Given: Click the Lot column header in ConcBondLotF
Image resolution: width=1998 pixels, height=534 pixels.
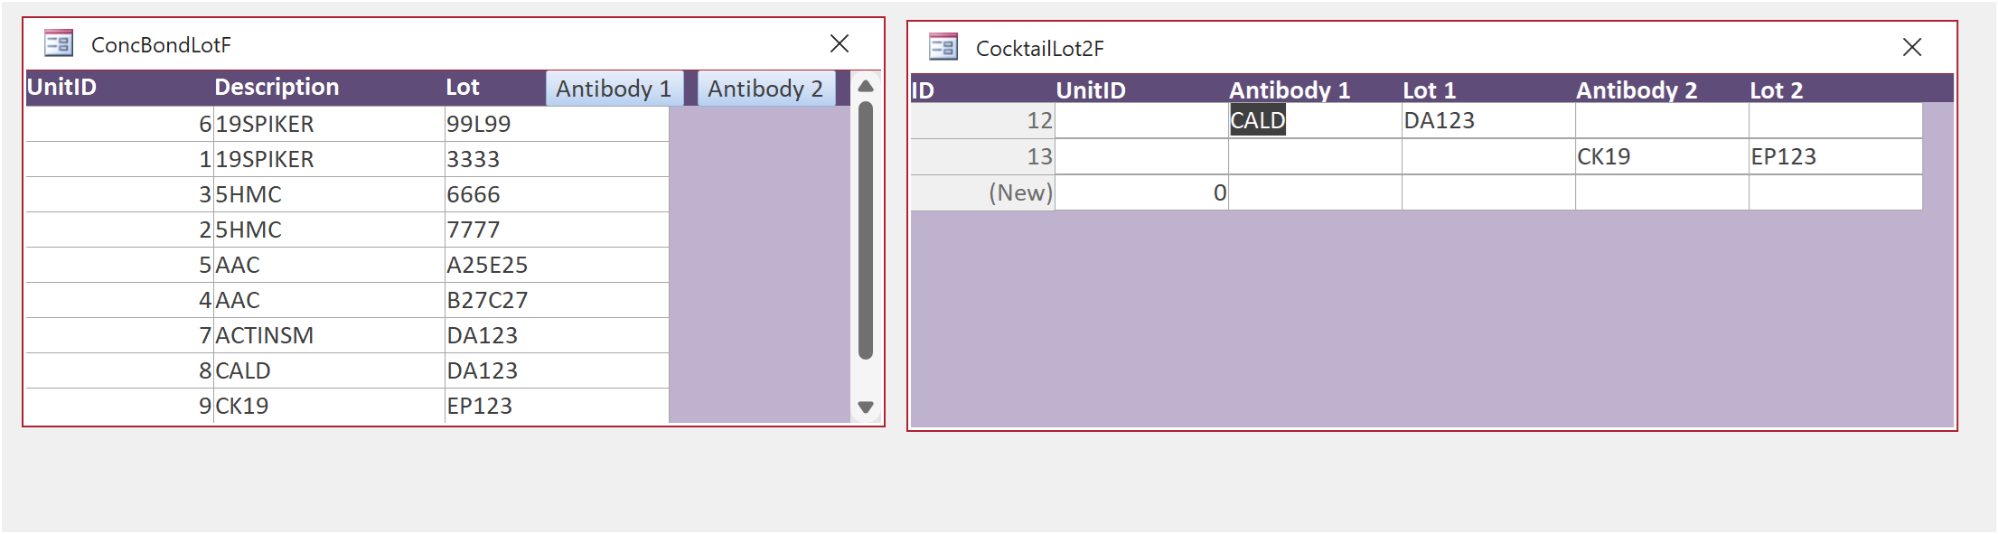Looking at the screenshot, I should pos(463,87).
